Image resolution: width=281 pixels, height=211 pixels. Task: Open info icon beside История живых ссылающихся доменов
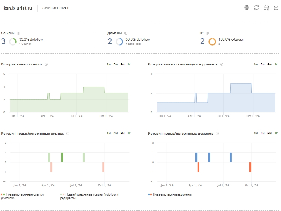222,64
